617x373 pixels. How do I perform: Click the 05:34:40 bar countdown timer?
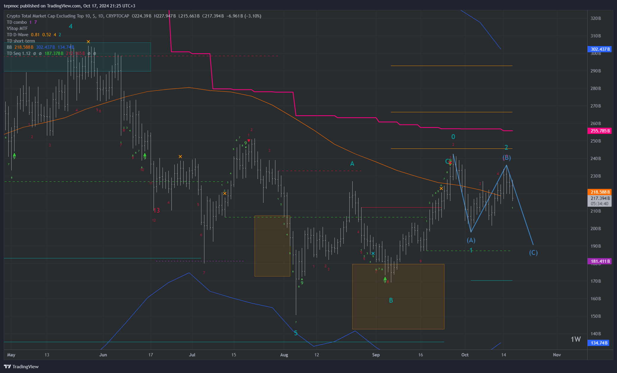(x=600, y=204)
